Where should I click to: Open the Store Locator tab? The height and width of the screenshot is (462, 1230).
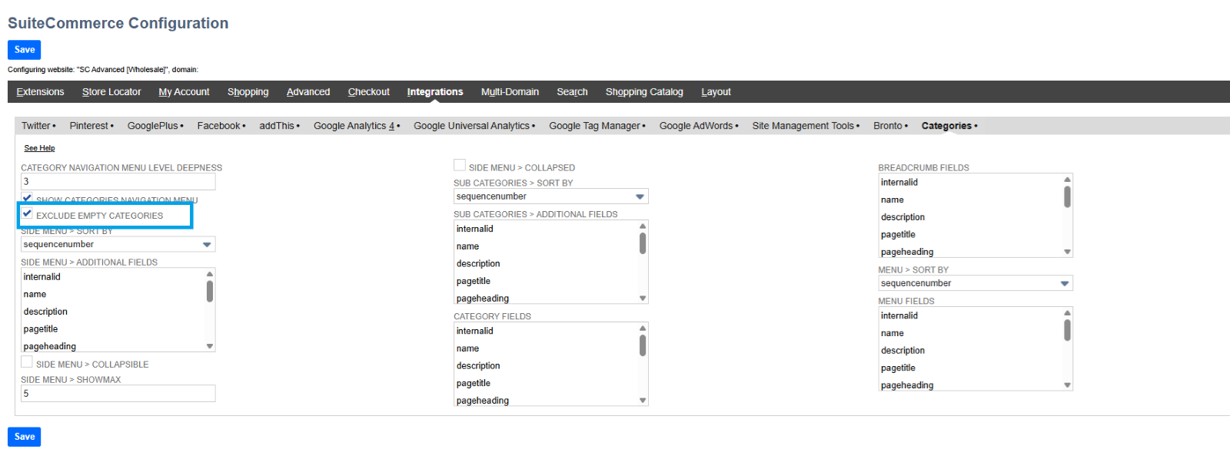[111, 92]
